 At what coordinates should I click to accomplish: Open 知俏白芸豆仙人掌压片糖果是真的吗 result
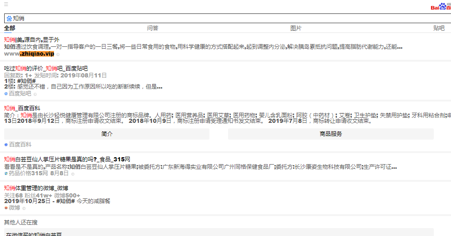click(67, 159)
